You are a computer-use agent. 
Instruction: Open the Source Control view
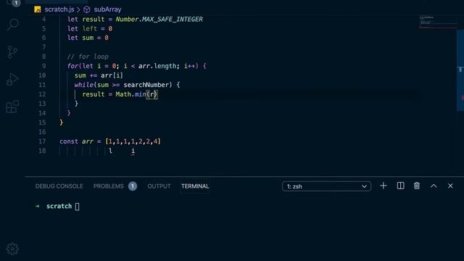click(12, 52)
